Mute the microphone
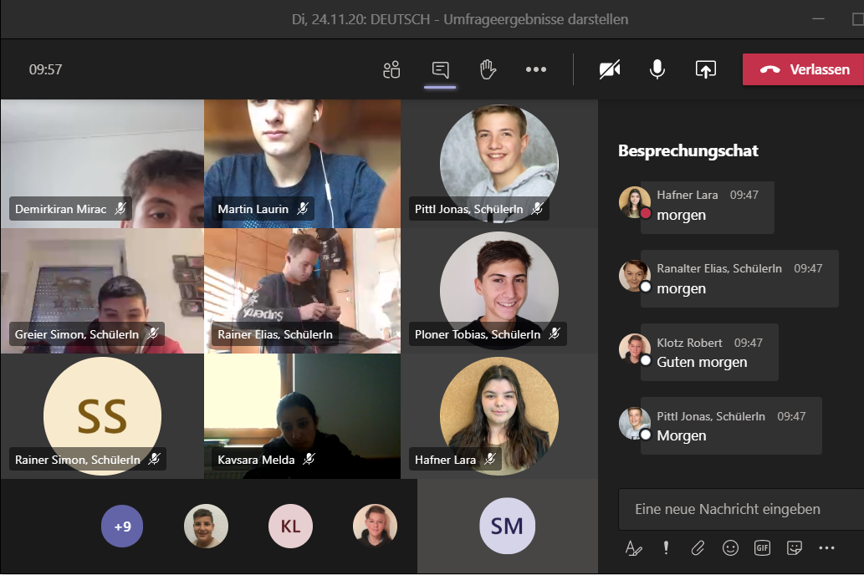The width and height of the screenshot is (864, 575). (x=657, y=69)
